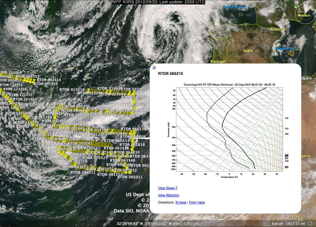Click the green mountain triangle placemark
Image resolution: width=316 pixels, height=227 pixels.
(296, 6)
